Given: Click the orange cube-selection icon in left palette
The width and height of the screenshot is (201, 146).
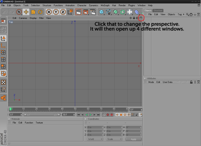Looking at the screenshot, I should (3, 73).
